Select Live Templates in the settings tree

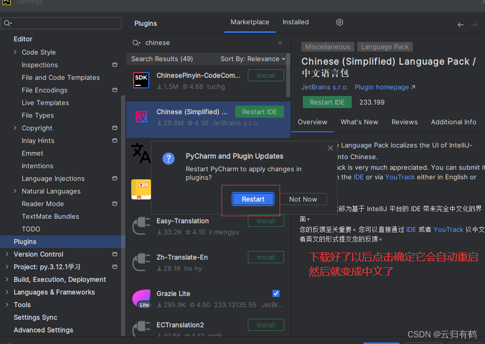pyautogui.click(x=45, y=103)
